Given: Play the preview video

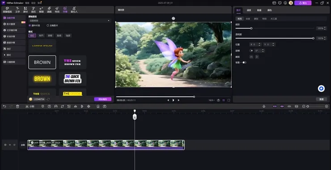Looking at the screenshot, I should pos(173,100).
